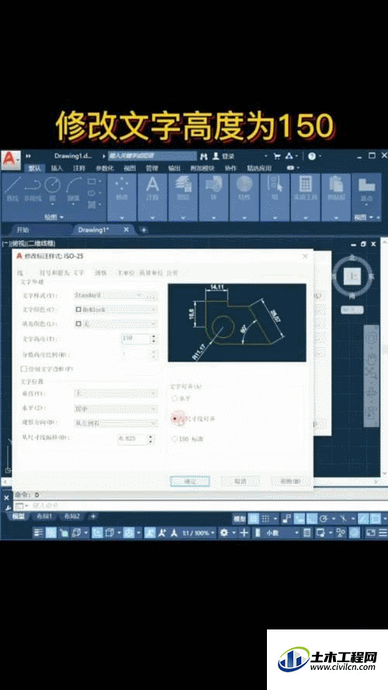This screenshot has width=388, height=690.
Task: Select the Line (直线) draw tool
Action: coord(12,190)
